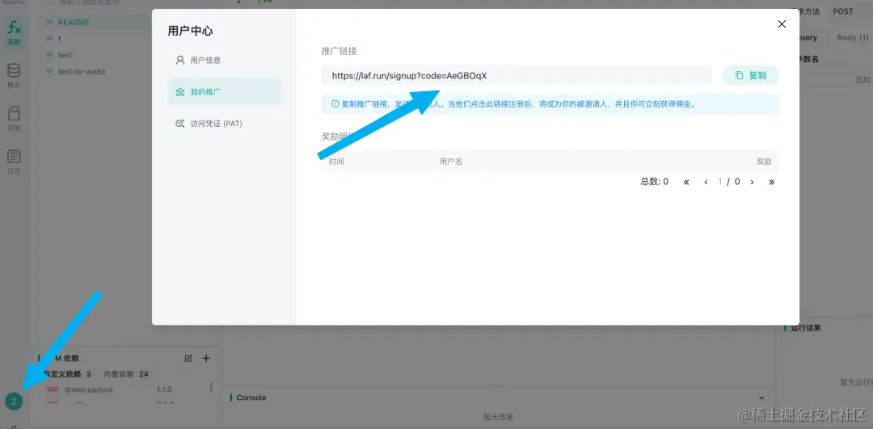Image resolution: width=873 pixels, height=429 pixels.
Task: Close the 用户中心 dialog with X
Action: (x=782, y=24)
